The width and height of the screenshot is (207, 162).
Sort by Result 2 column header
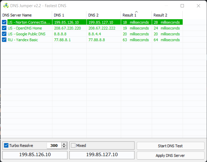(167, 15)
